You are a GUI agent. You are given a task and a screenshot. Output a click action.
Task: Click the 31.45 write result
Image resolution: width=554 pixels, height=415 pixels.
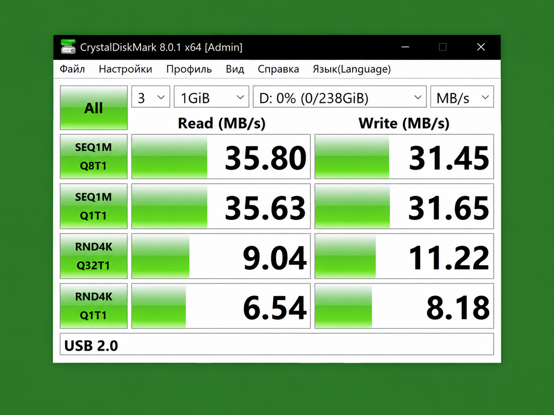[404, 156]
